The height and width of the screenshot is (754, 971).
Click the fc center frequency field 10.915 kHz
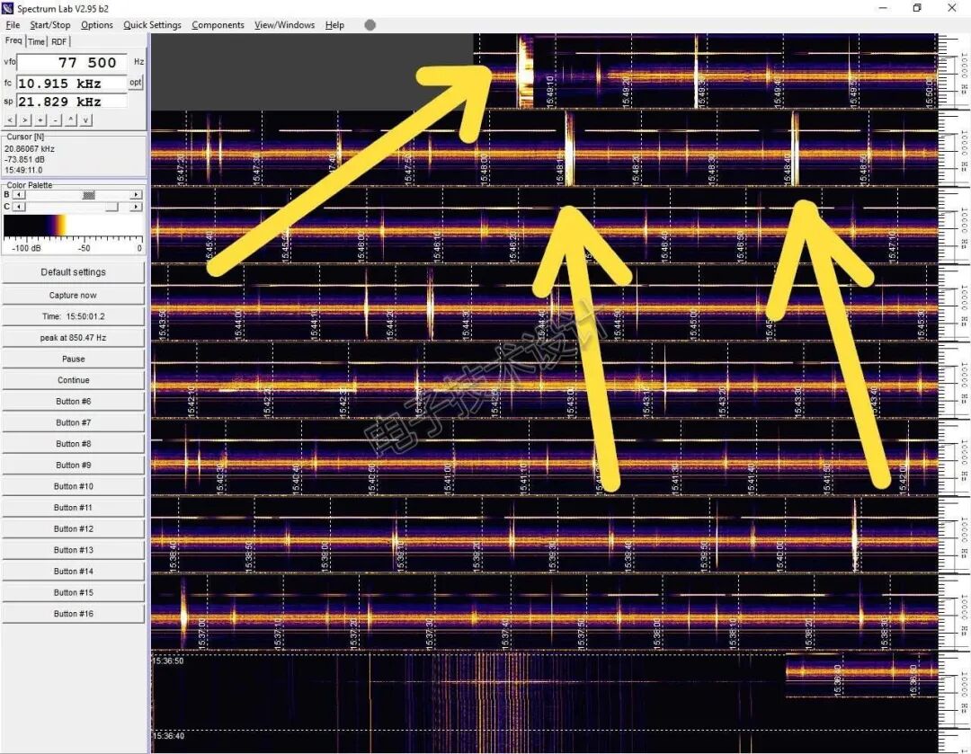72,83
